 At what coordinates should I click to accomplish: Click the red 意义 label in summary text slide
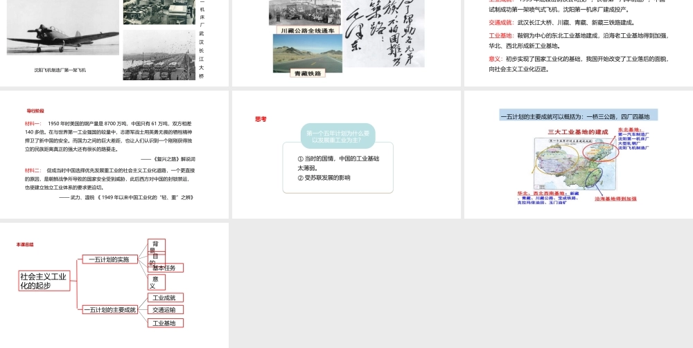[494, 59]
